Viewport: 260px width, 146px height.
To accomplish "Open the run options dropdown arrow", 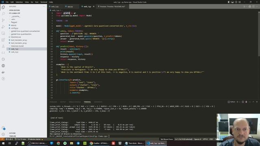I will (x=247, y=6).
